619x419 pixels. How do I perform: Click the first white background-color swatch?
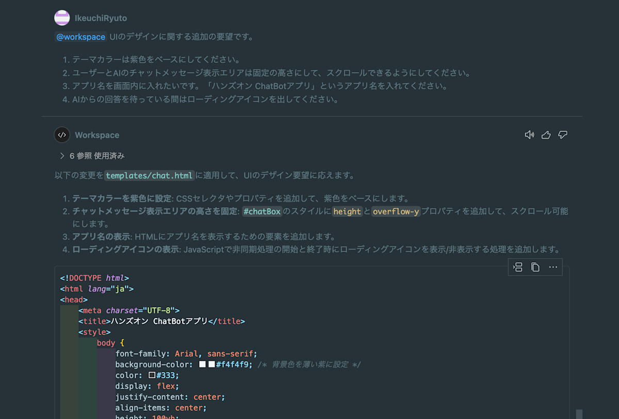202,364
